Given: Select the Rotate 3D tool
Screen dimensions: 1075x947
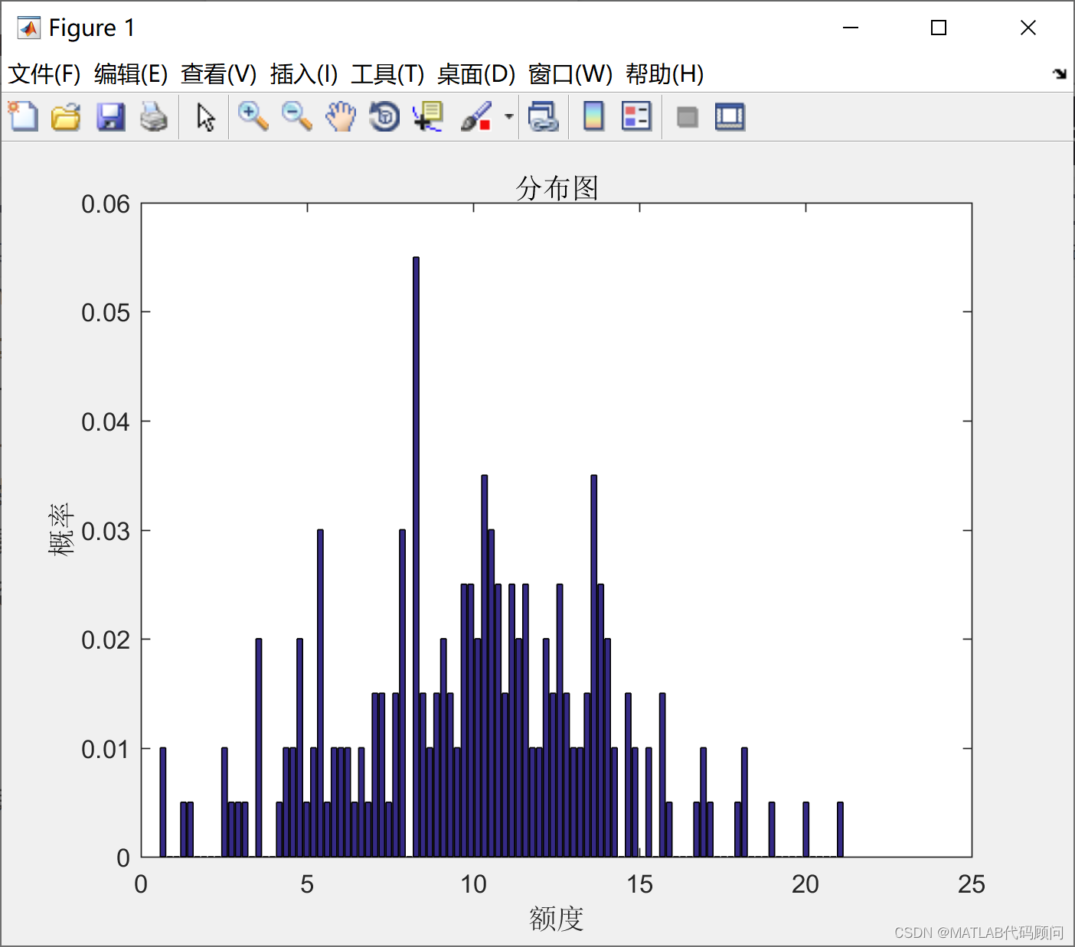Looking at the screenshot, I should click(x=384, y=116).
